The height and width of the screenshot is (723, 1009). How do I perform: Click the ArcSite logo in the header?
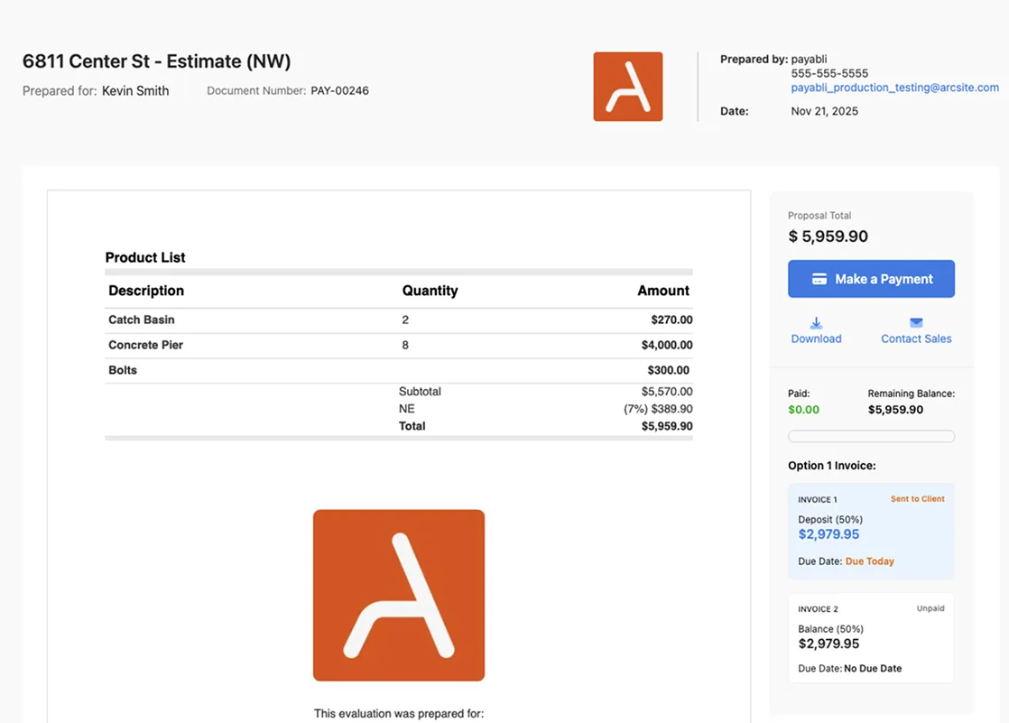[627, 87]
